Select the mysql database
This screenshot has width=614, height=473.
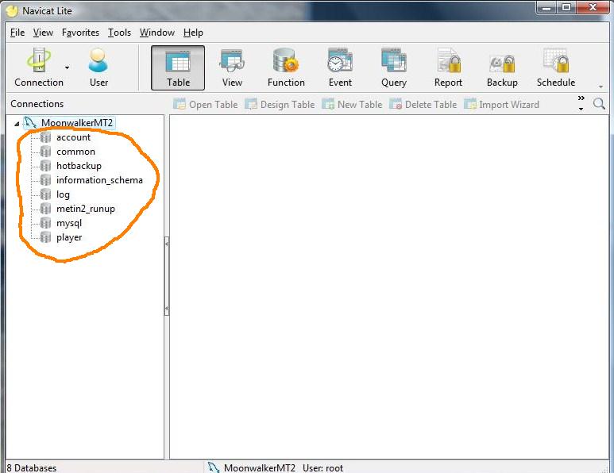(x=69, y=223)
